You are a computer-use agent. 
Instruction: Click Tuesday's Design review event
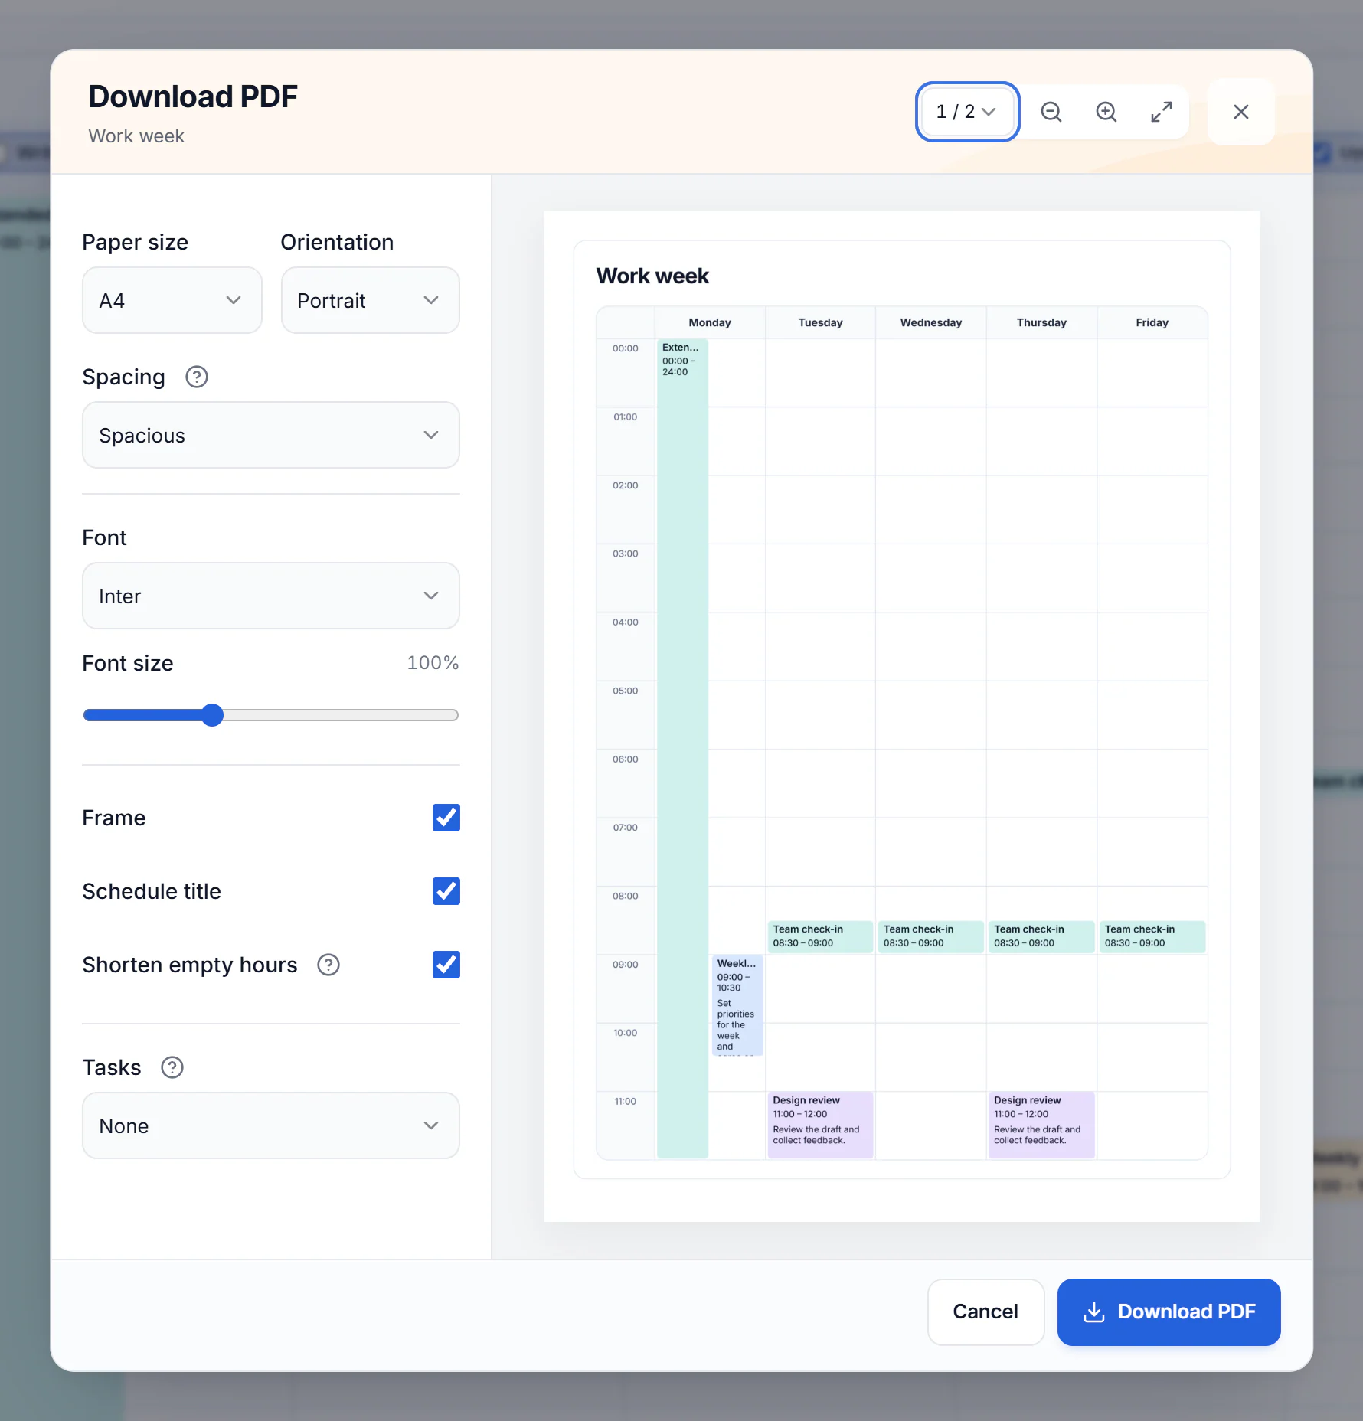[820, 1125]
